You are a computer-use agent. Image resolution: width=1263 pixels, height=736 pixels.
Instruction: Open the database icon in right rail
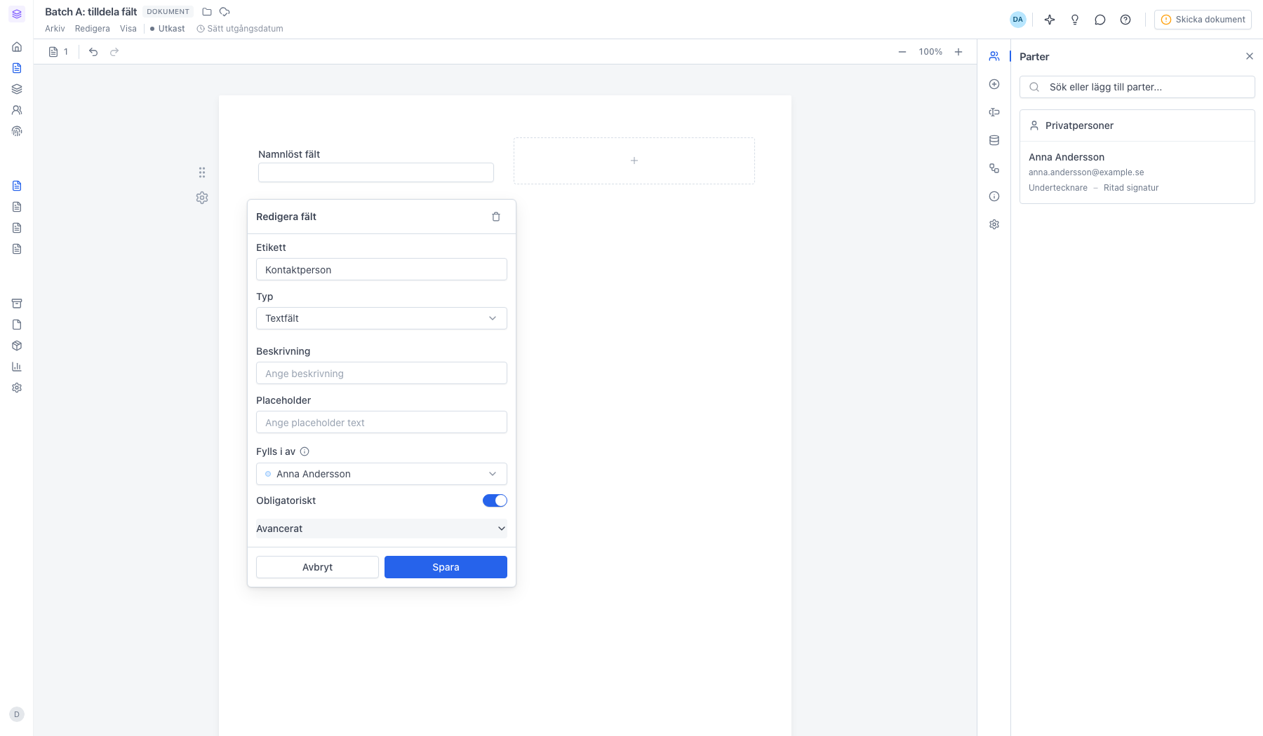(994, 140)
